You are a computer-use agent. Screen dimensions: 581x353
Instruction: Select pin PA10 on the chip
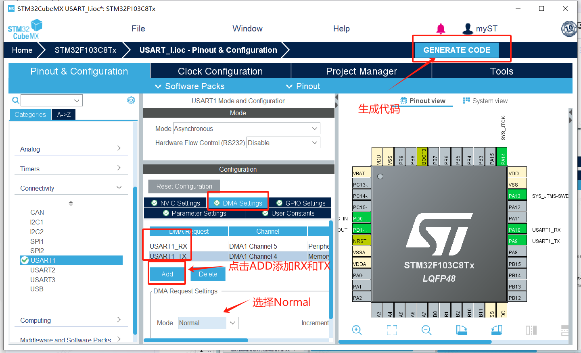[x=517, y=230]
